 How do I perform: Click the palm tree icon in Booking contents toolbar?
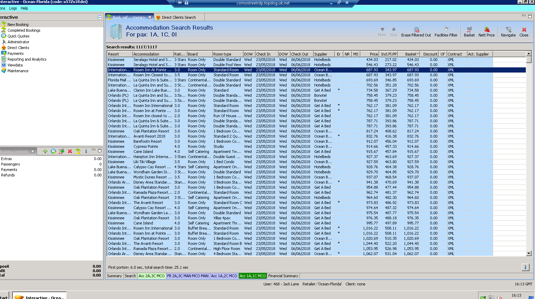point(78,151)
